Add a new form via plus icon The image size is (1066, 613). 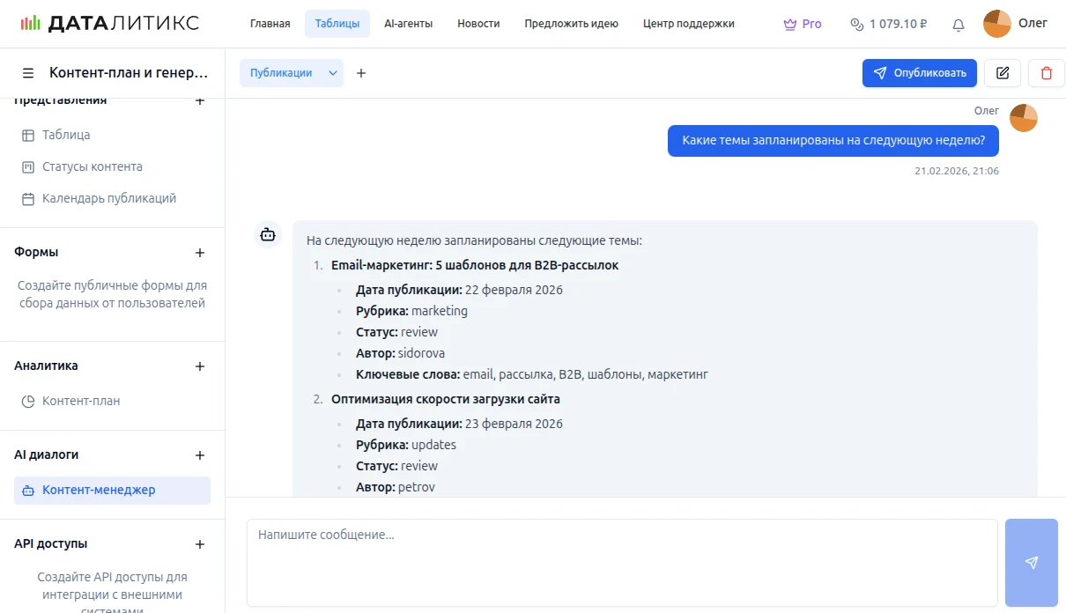(x=200, y=253)
